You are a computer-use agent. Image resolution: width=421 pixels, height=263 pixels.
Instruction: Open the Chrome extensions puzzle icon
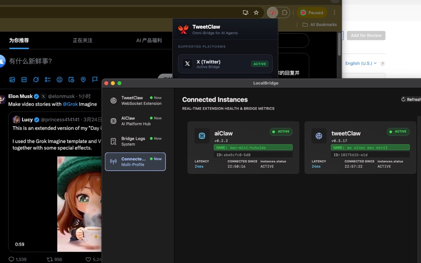tap(285, 12)
